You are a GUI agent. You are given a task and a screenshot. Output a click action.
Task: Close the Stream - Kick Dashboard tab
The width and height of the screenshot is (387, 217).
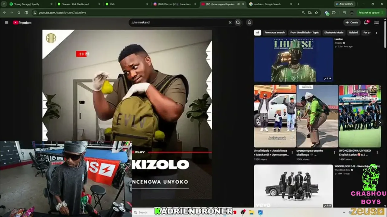coord(99,4)
